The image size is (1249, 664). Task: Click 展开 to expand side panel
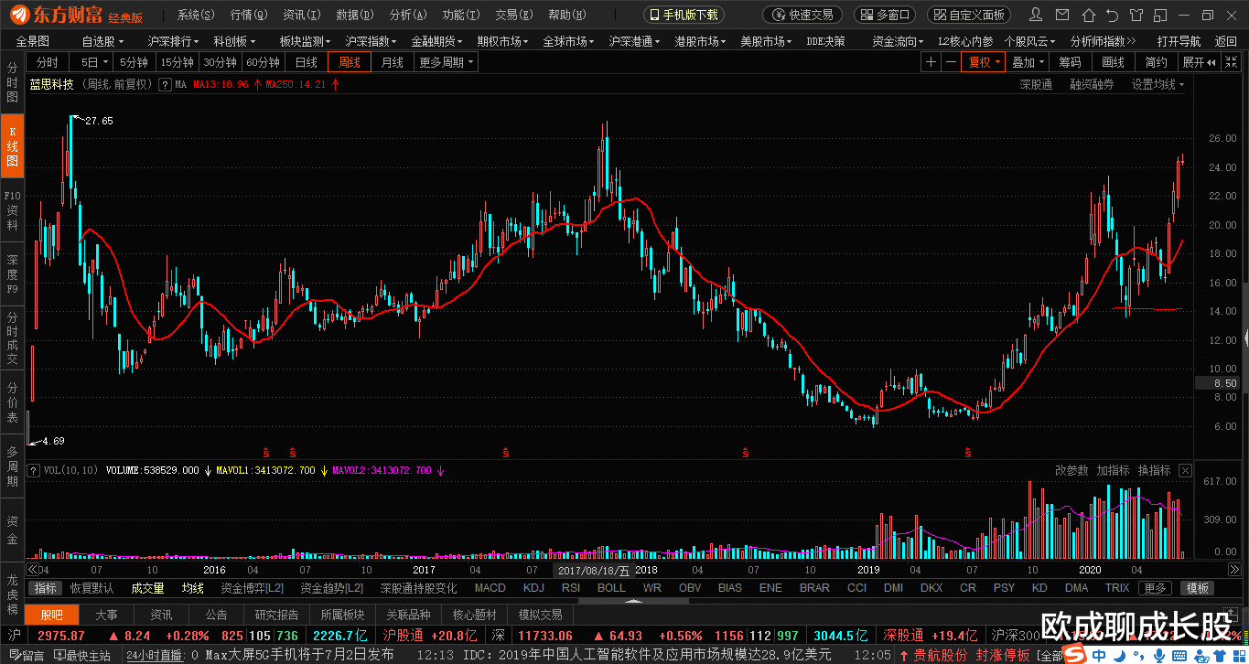(1200, 62)
